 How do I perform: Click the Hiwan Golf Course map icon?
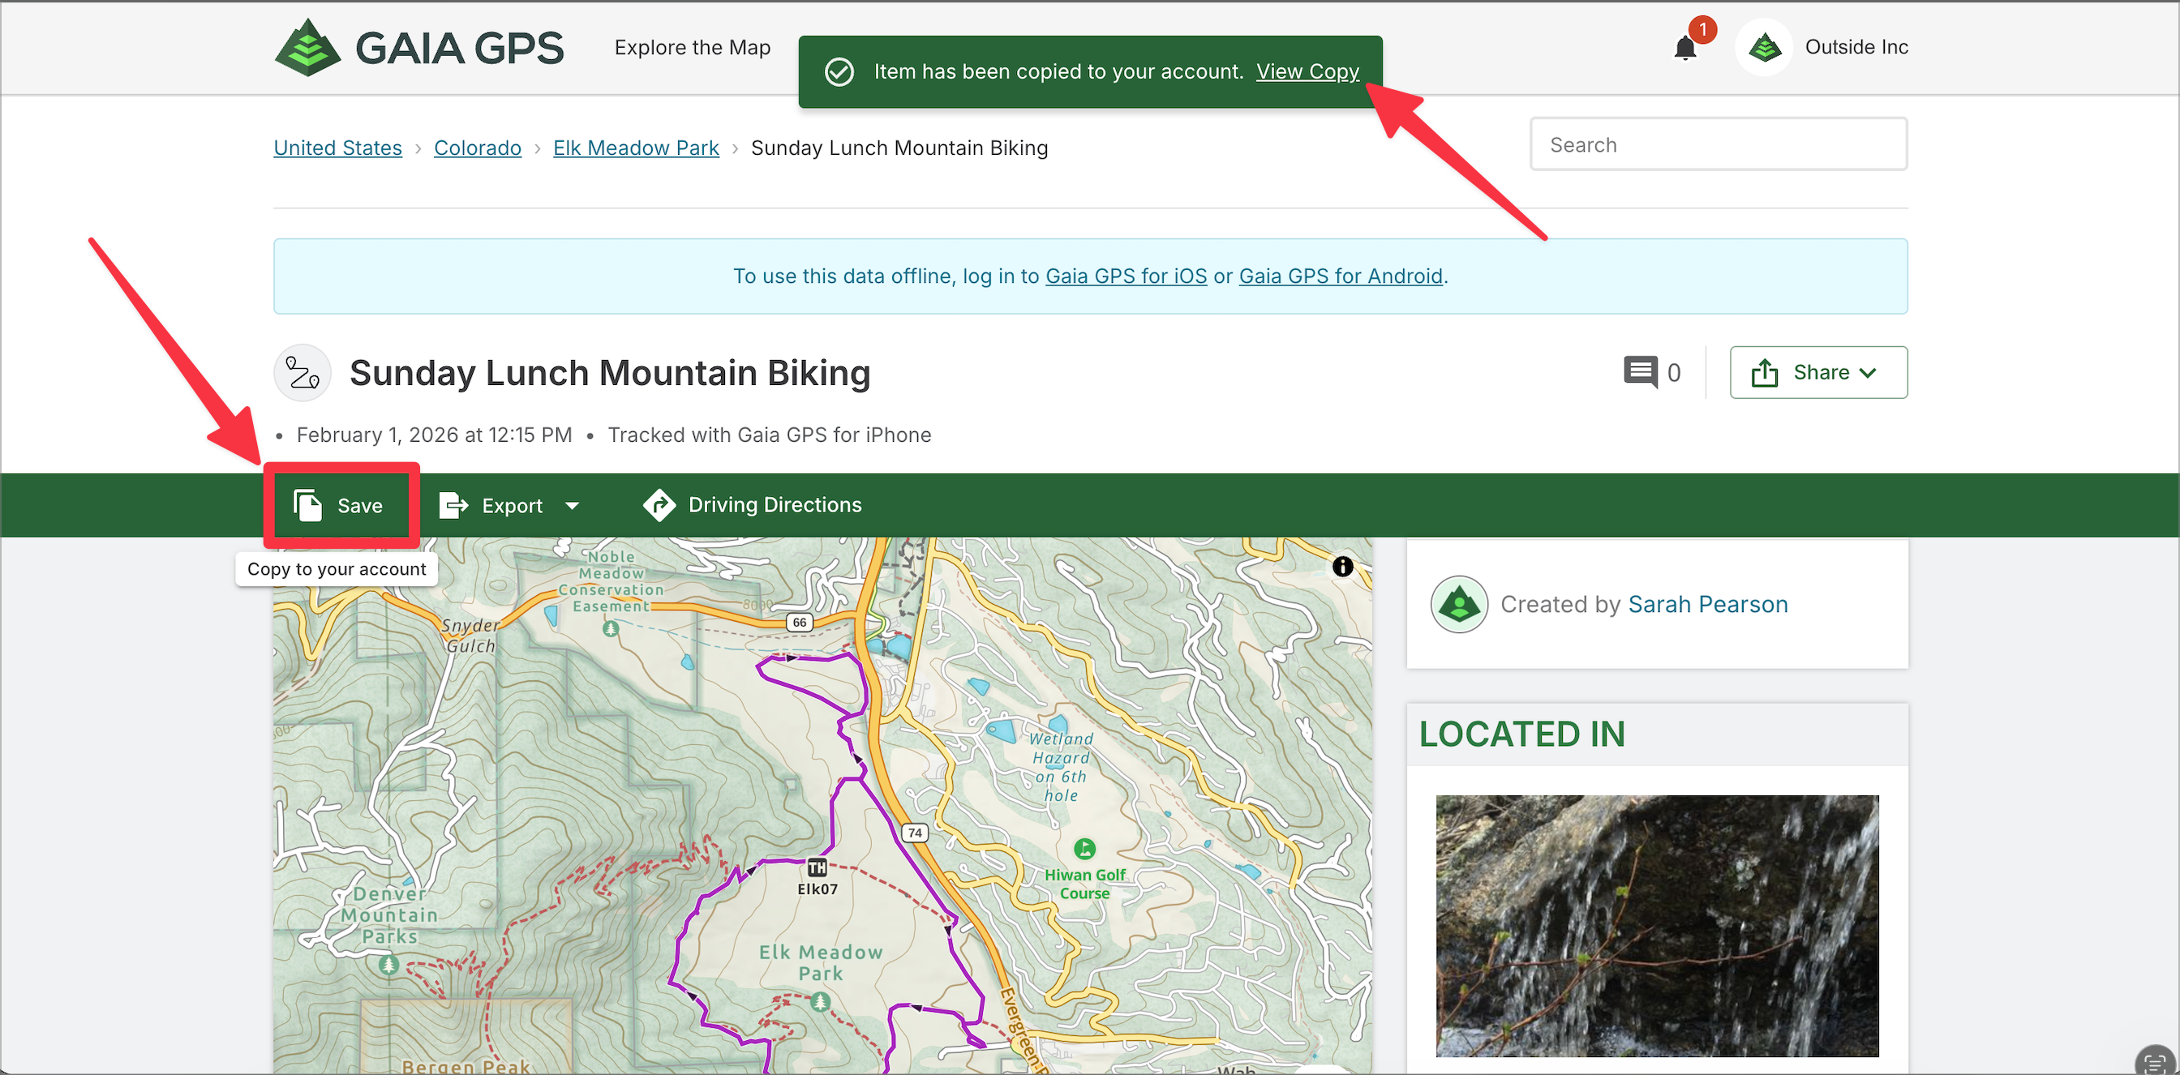(x=1084, y=848)
